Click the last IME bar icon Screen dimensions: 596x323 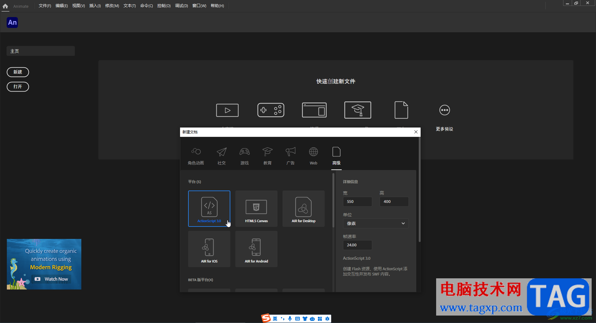tap(327, 319)
